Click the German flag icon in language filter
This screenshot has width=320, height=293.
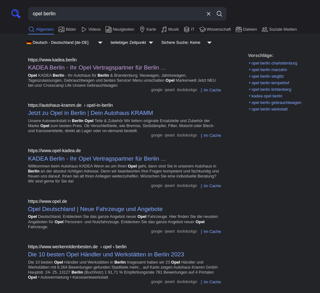click(29, 43)
